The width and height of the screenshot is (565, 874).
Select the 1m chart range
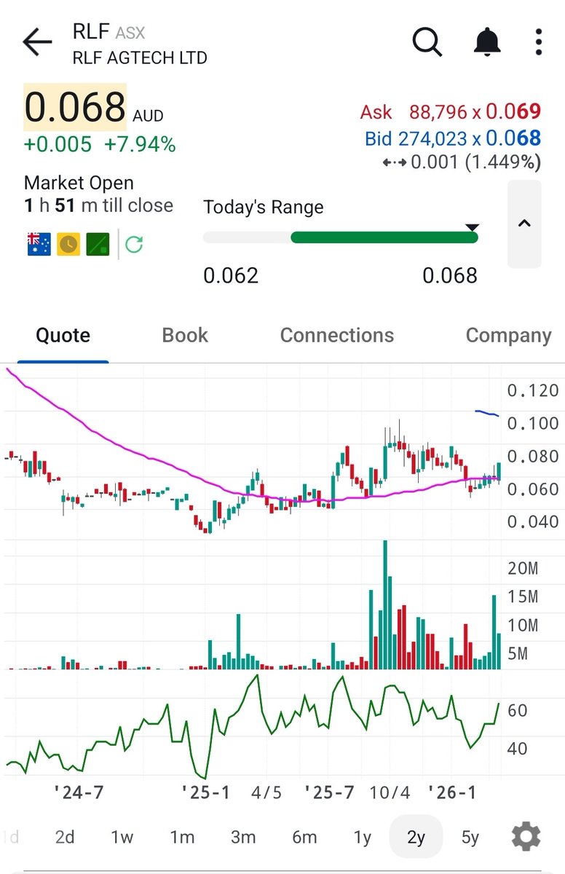pyautogui.click(x=183, y=838)
